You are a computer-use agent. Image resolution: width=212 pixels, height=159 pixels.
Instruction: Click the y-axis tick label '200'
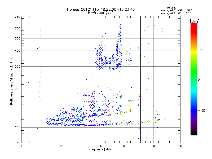[x=18, y=89]
